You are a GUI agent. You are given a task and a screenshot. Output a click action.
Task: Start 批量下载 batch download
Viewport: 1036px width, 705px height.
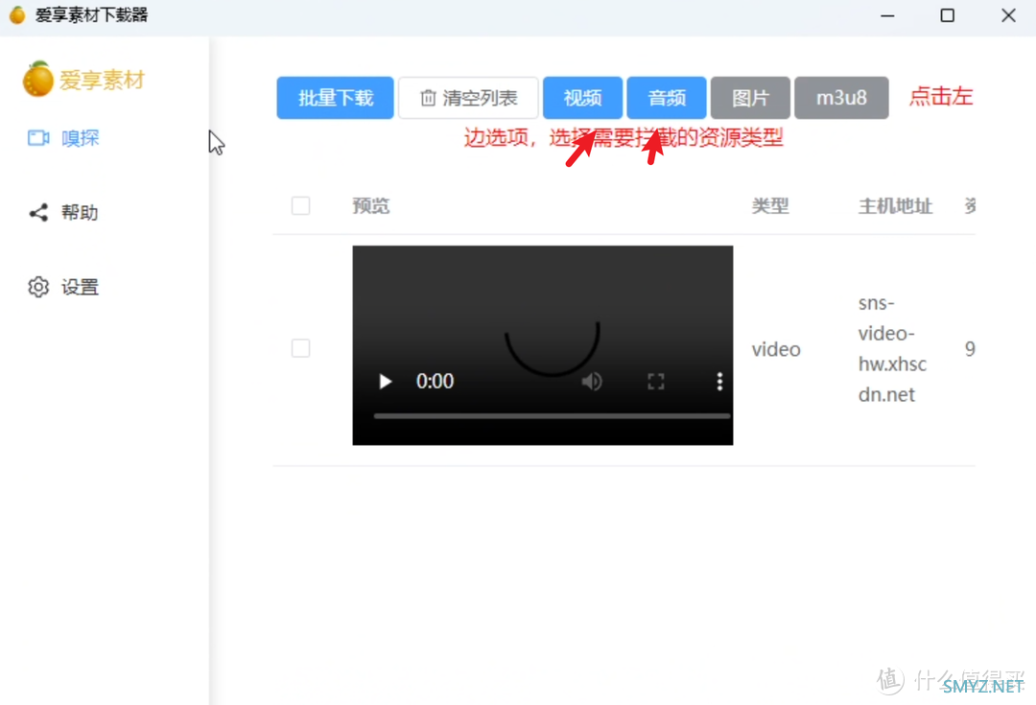[335, 98]
